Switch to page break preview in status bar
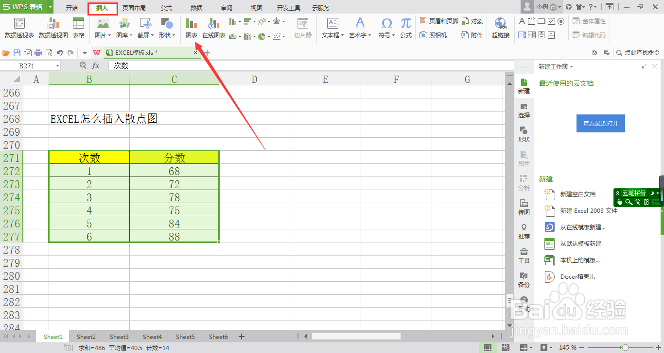 tap(506, 348)
